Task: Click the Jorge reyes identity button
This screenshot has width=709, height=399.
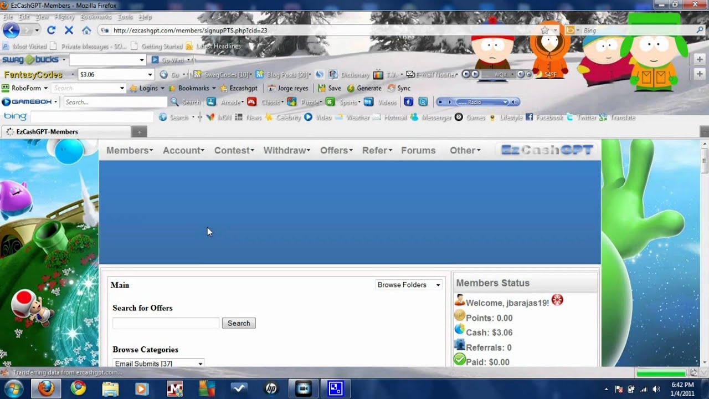Action: (x=288, y=88)
